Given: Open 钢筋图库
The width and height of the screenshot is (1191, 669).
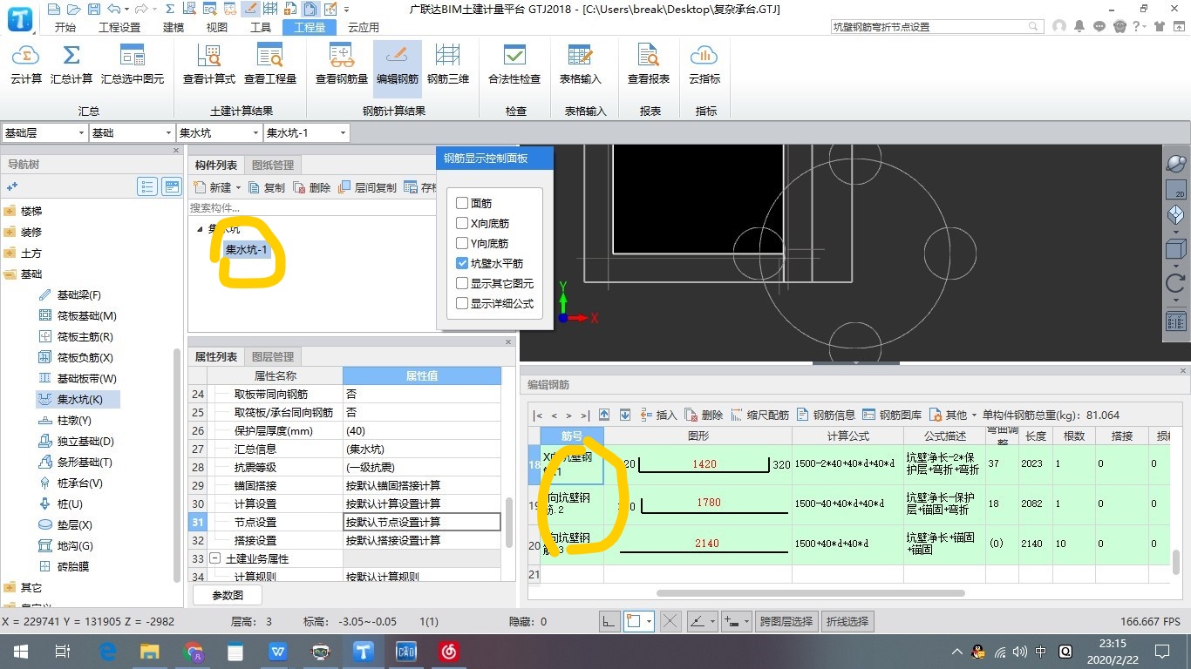Looking at the screenshot, I should click(892, 415).
